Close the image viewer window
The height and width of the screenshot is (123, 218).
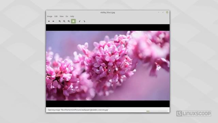coord(167,12)
